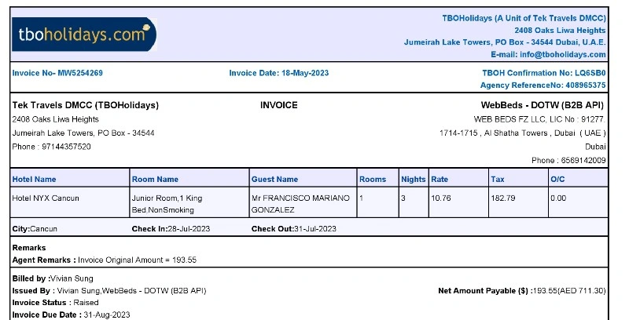Click the Billed by Vivian Sung line
The width and height of the screenshot is (629, 320).
(x=53, y=278)
